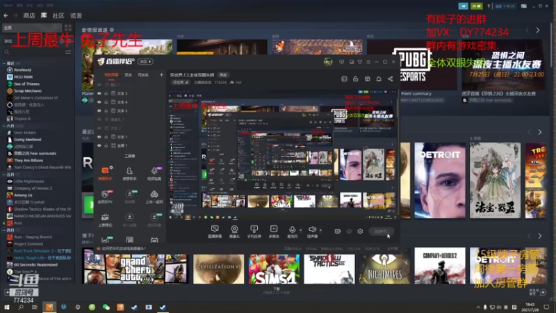Open the 商店 tab in Steam
Viewport: 556px width, 313px height.
coord(29,15)
